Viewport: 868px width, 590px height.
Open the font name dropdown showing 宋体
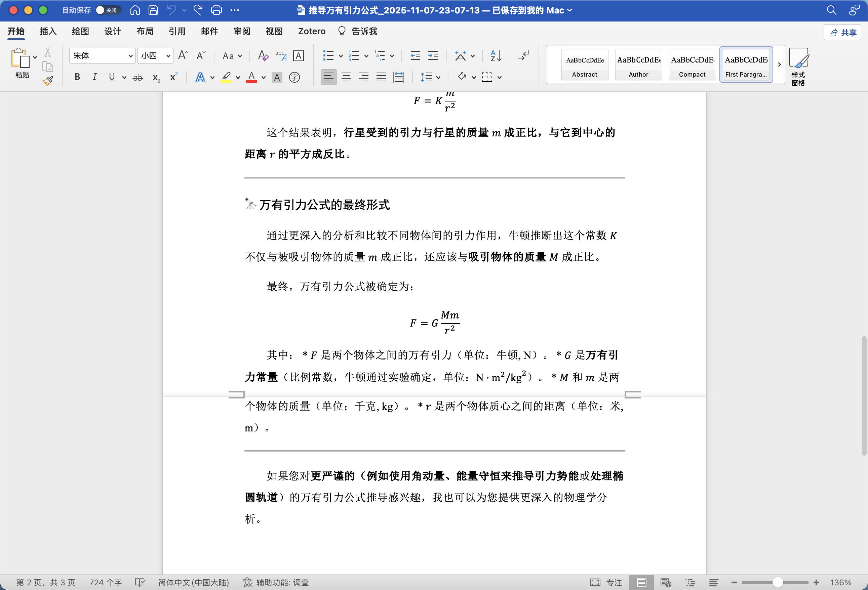[130, 56]
